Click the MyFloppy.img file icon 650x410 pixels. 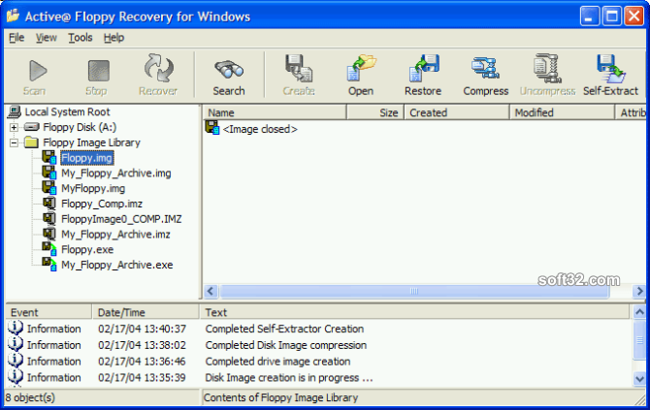49,188
